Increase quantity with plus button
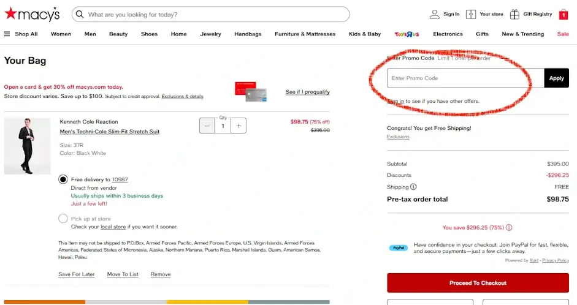 [239, 126]
